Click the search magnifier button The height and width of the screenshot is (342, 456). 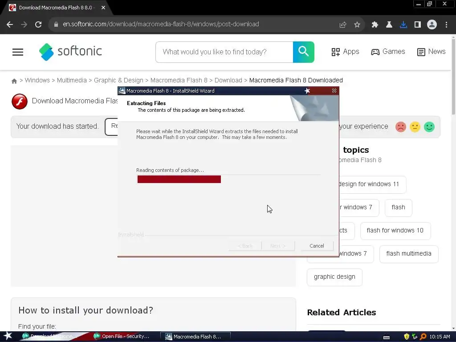pos(303,52)
